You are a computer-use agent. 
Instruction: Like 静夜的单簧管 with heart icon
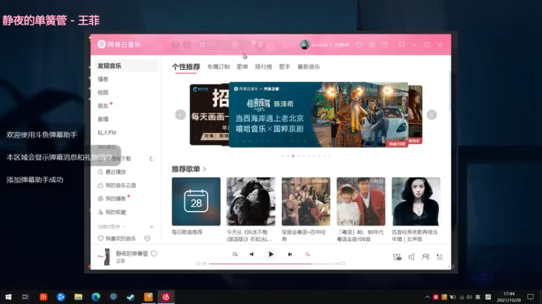coord(154,254)
